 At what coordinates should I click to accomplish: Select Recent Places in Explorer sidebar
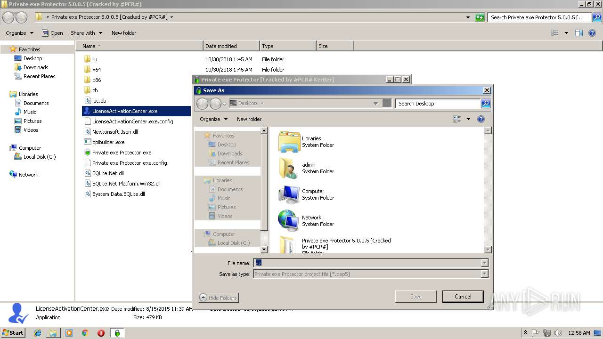click(x=40, y=76)
